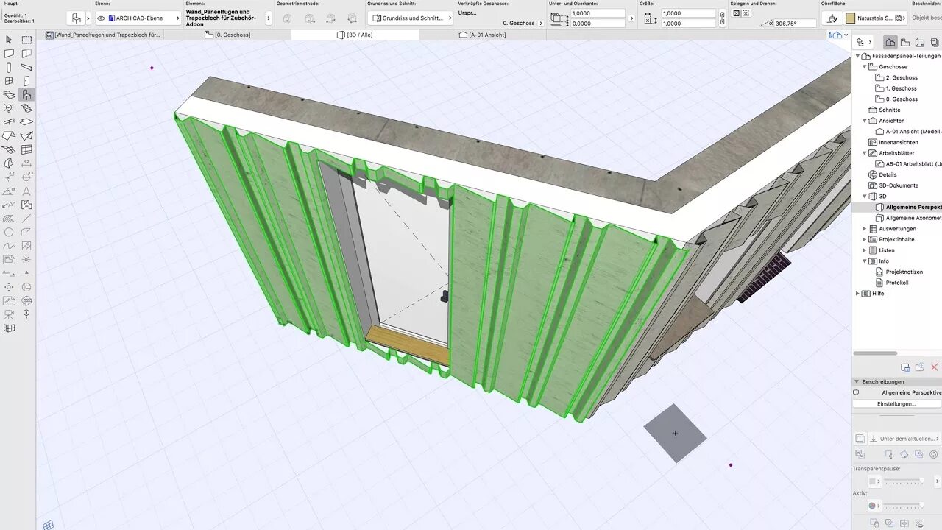The height and width of the screenshot is (530, 942).
Task: Select the Marquee tool in the toolbox
Action: [26, 40]
